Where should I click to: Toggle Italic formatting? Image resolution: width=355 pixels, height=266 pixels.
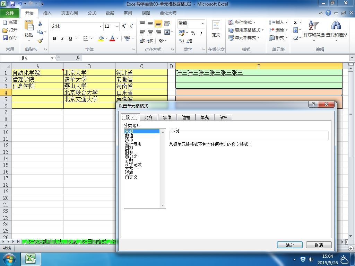(x=62, y=38)
